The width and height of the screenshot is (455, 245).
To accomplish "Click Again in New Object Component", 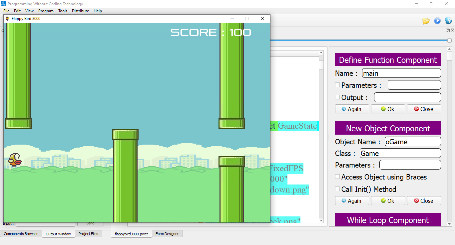I will pos(352,201).
